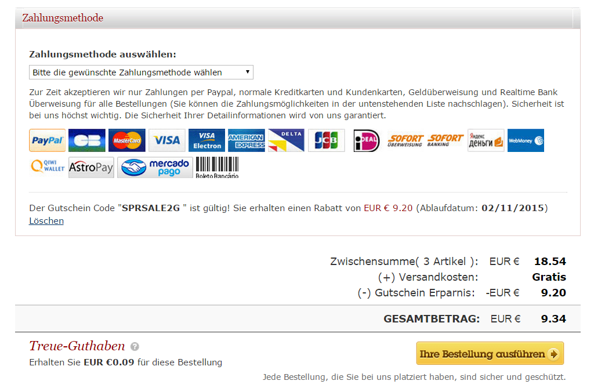This screenshot has height=388, width=594.
Task: Click the PayPal payment logo
Action: point(48,140)
